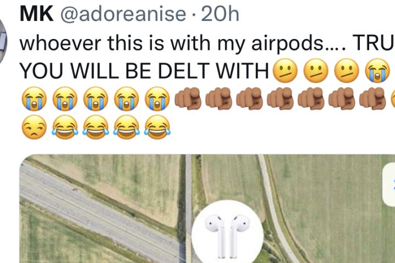Click the "YOU WILL BE DELT WITH" text
Image resolution: width=395 pixels, height=263 pixels.
point(144,71)
